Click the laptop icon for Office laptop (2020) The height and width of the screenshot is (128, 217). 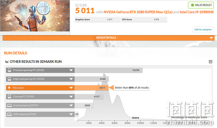(9, 114)
